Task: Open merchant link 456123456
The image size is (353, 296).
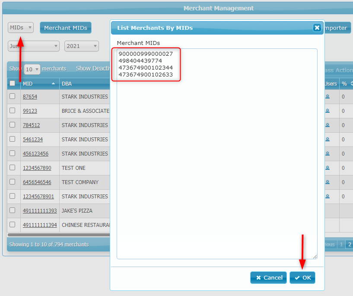Action: tap(35, 154)
